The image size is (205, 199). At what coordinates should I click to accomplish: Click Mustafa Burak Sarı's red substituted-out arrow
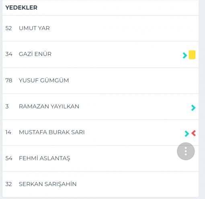(x=194, y=133)
